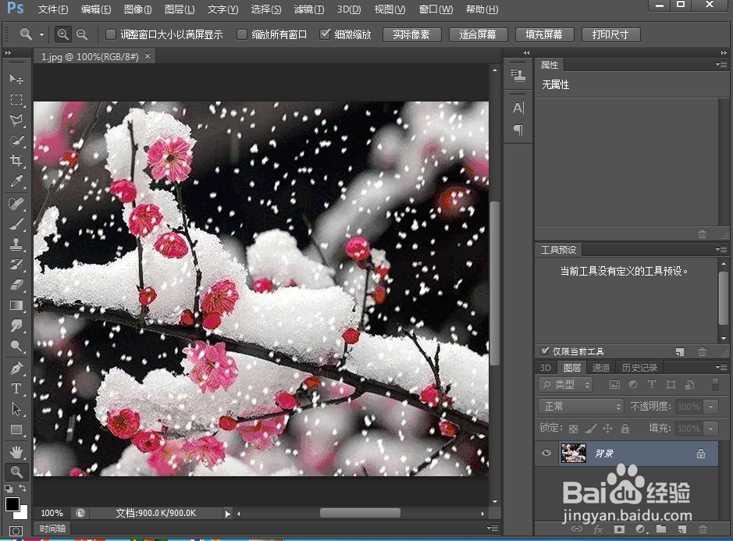This screenshot has height=541, width=733.
Task: Select the Quick Selection tool
Action: pos(16,141)
